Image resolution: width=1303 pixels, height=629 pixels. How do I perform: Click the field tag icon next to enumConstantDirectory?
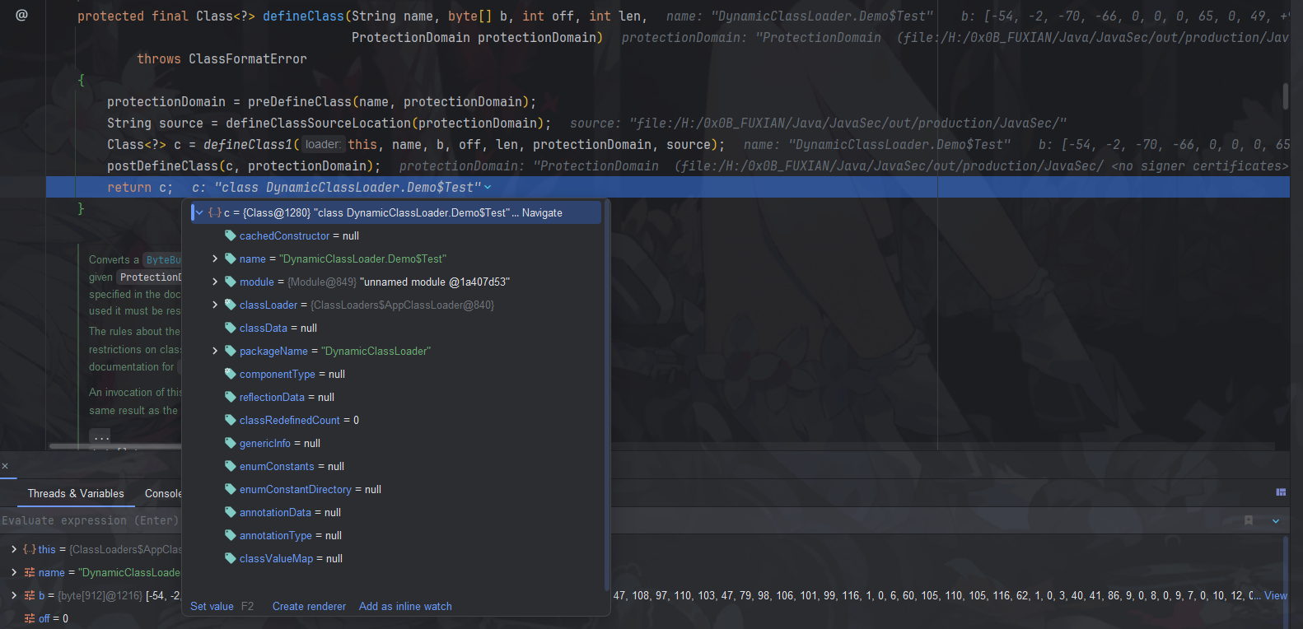click(231, 489)
